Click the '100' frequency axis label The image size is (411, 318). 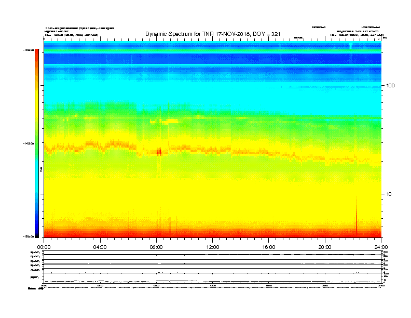[391, 85]
